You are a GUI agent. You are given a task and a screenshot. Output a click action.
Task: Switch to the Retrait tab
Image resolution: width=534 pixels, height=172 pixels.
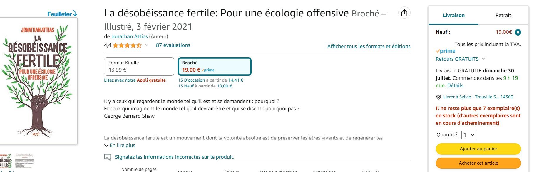click(503, 15)
